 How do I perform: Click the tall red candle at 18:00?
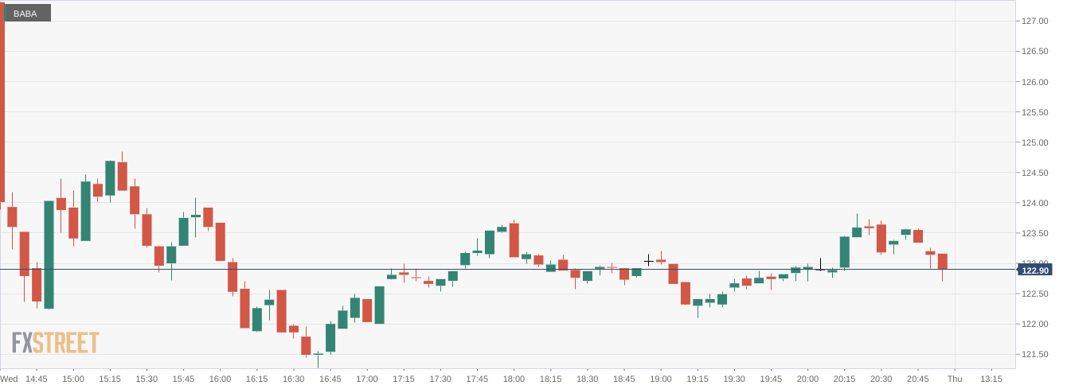click(514, 239)
